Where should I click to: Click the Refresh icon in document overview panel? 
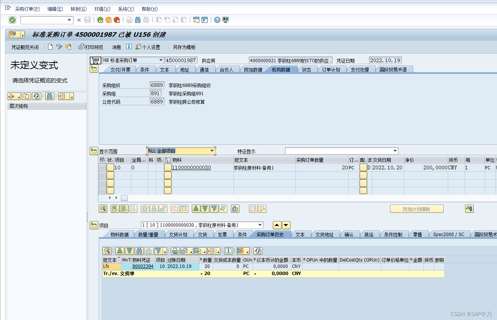(x=36, y=96)
